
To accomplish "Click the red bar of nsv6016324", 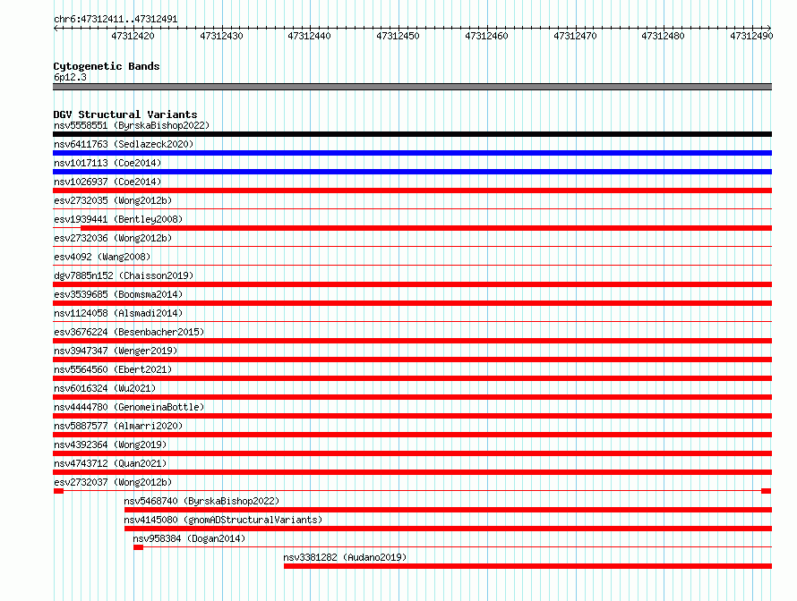I will [x=412, y=397].
